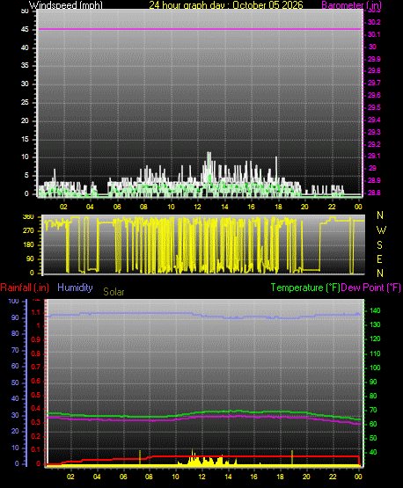Click the '5' windspeed axis value
403x488 pixels.
click(x=26, y=176)
